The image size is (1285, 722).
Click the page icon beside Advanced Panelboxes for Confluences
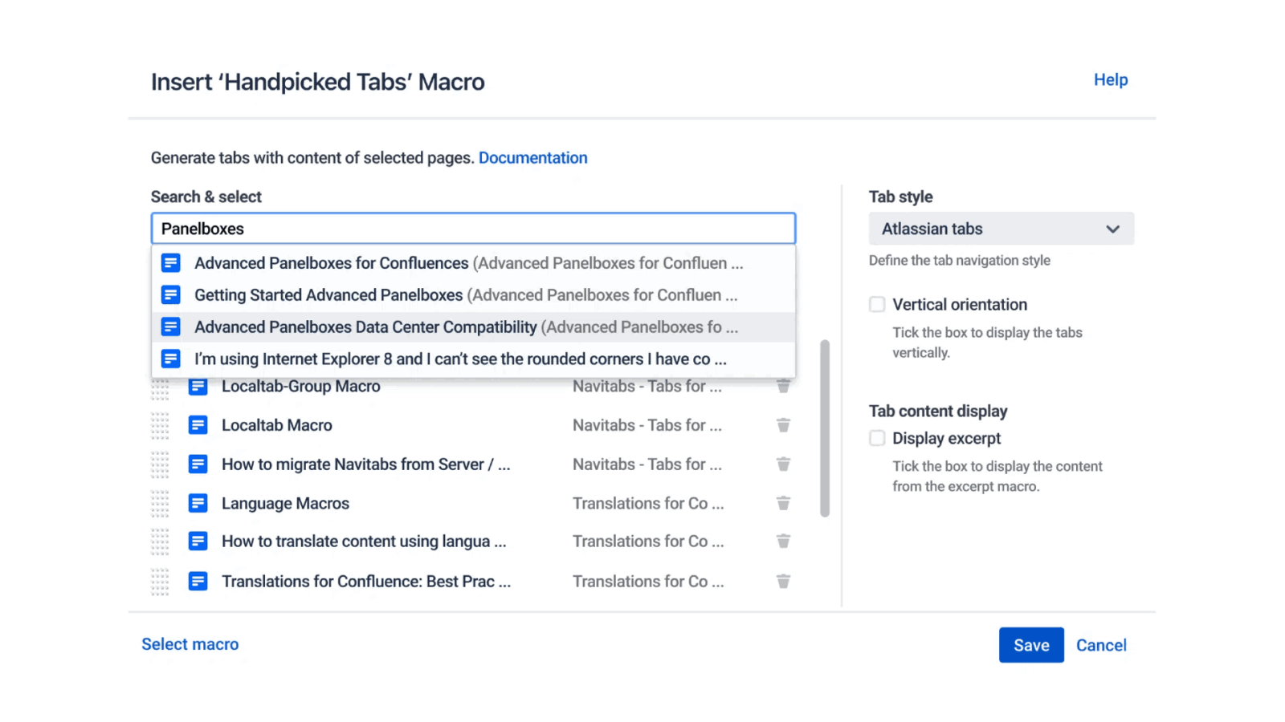pyautogui.click(x=171, y=262)
